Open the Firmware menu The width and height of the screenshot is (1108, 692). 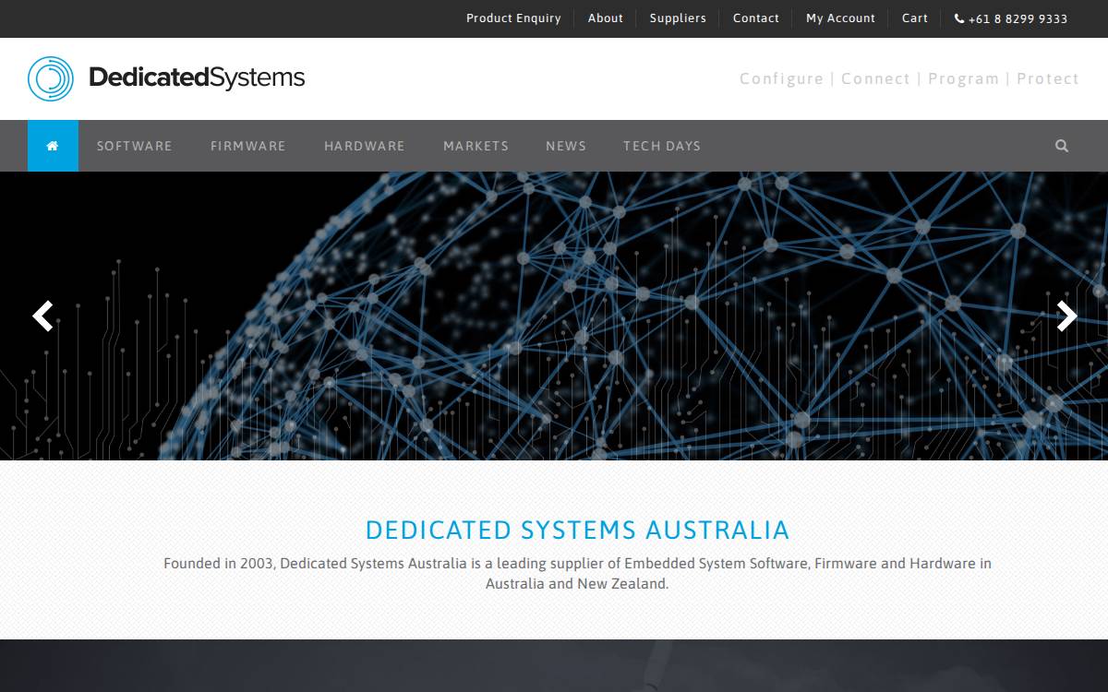click(x=248, y=146)
